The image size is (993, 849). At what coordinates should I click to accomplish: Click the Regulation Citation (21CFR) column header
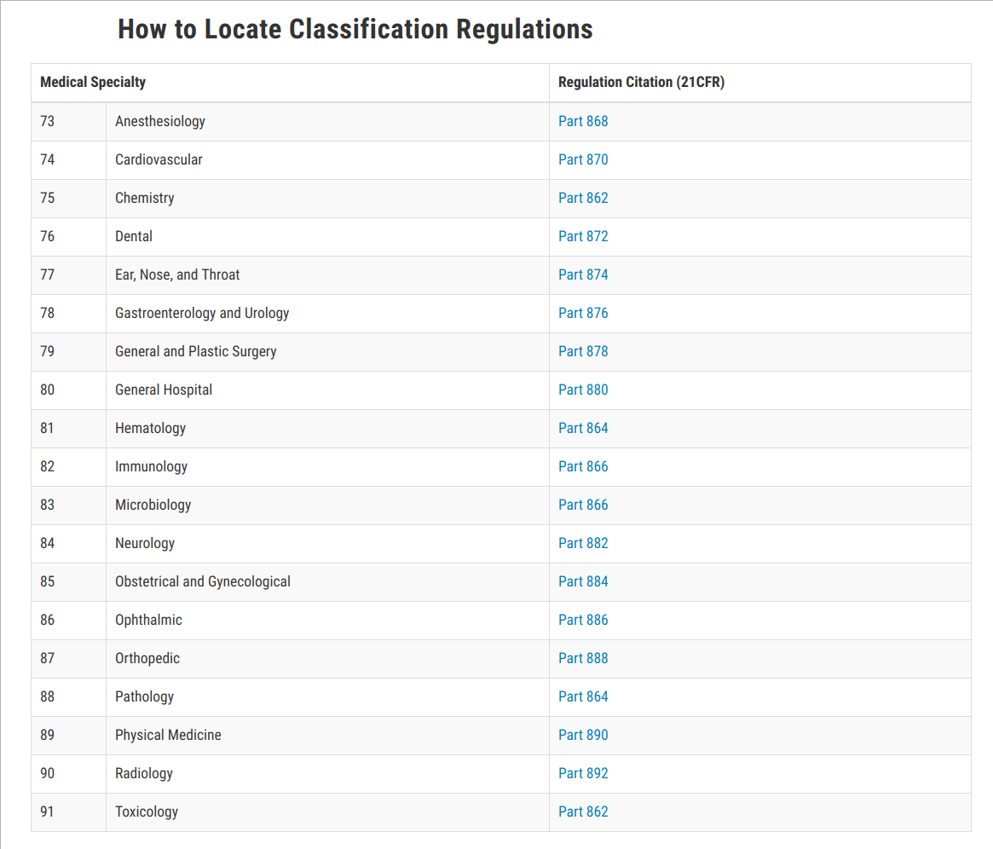(x=641, y=83)
